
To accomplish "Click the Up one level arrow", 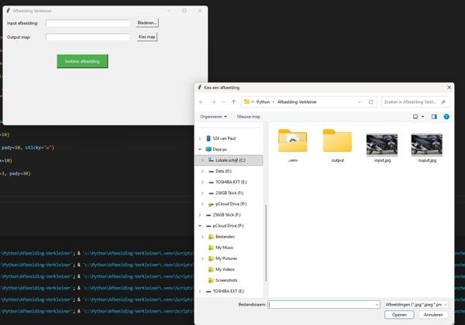I will 233,101.
